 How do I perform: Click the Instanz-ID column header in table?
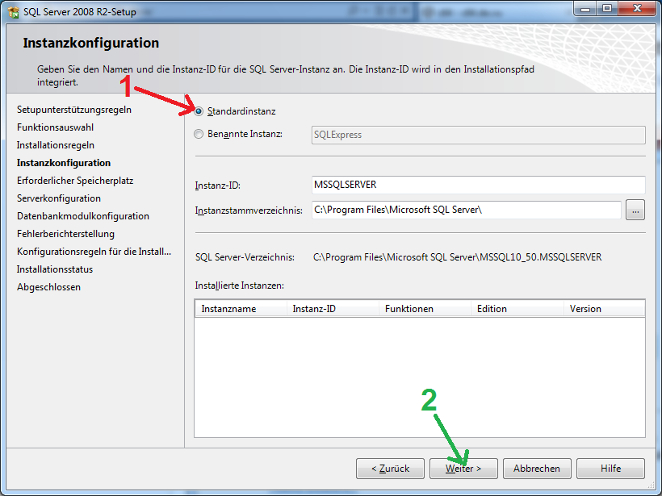tap(332, 309)
